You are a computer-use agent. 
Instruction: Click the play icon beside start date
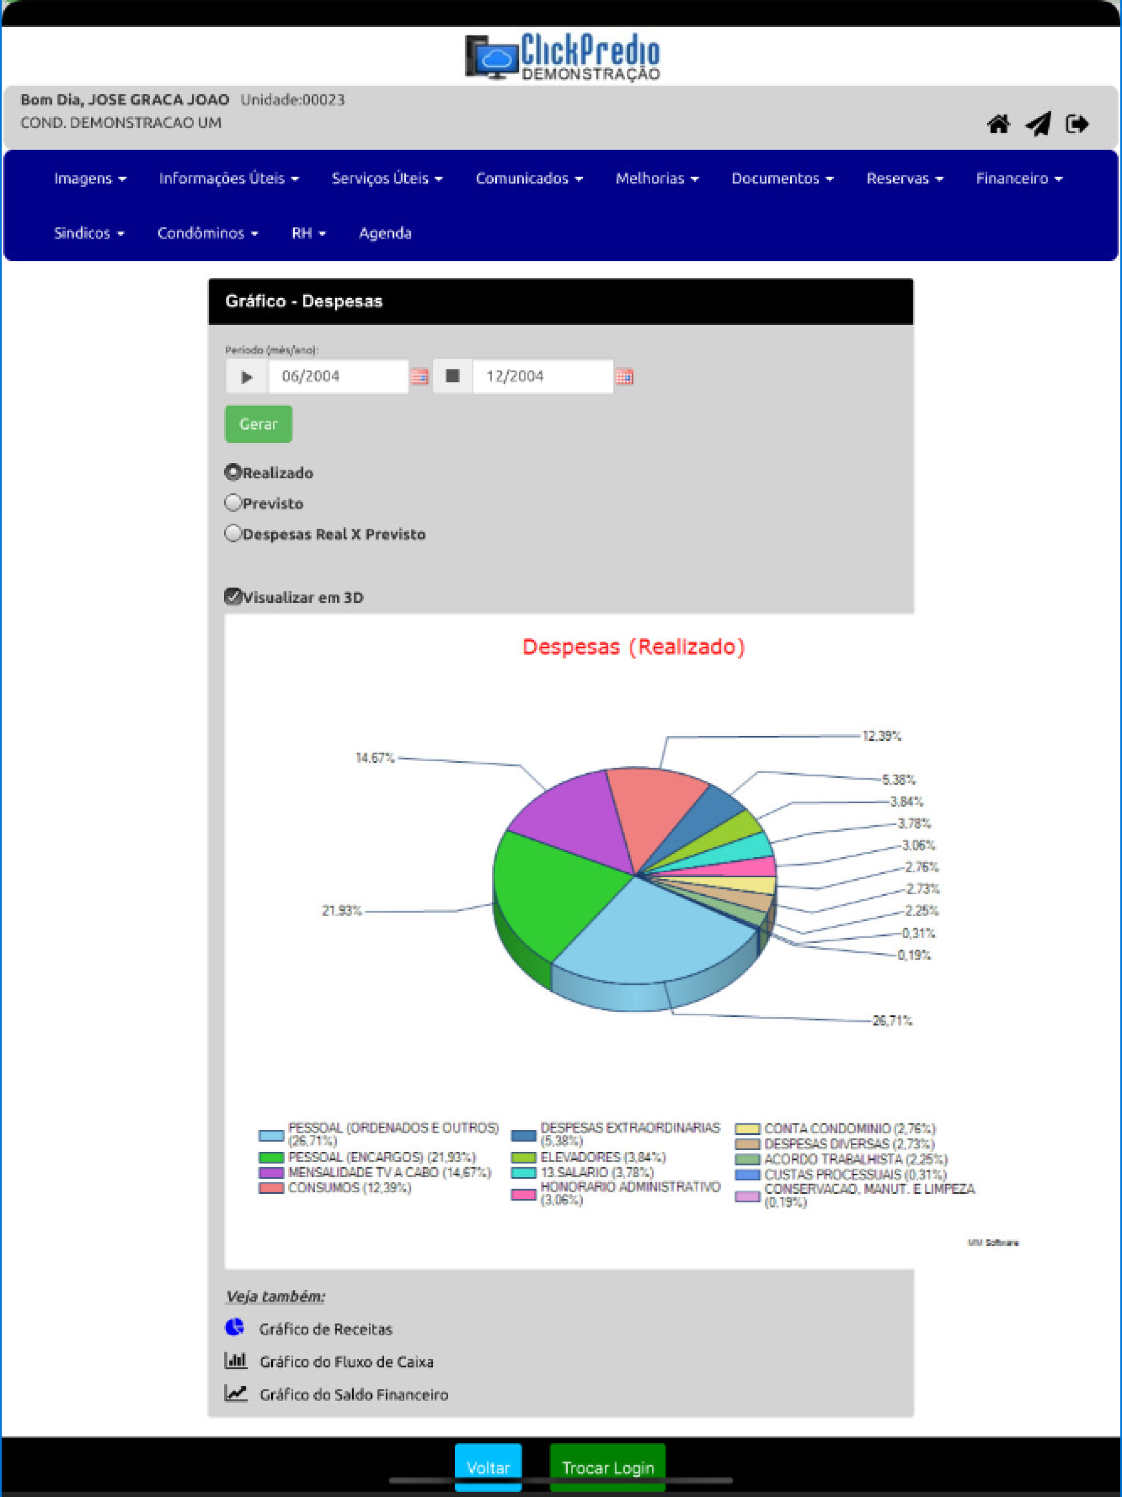247,376
